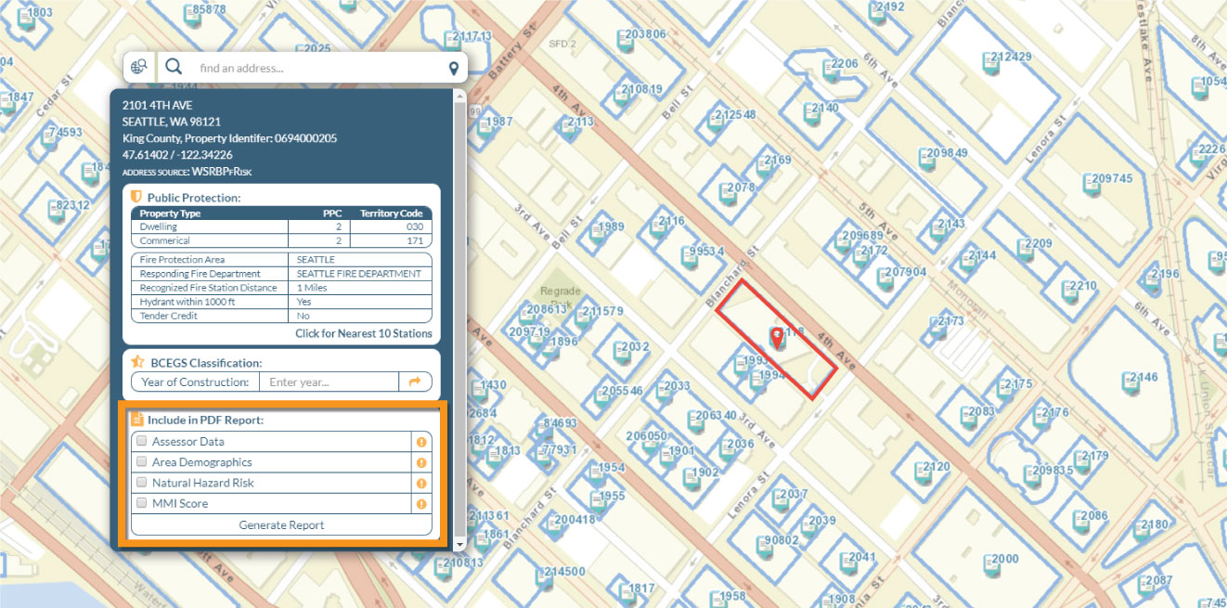The height and width of the screenshot is (608, 1227).
Task: Click the Tender Credit row label
Action: point(169,316)
